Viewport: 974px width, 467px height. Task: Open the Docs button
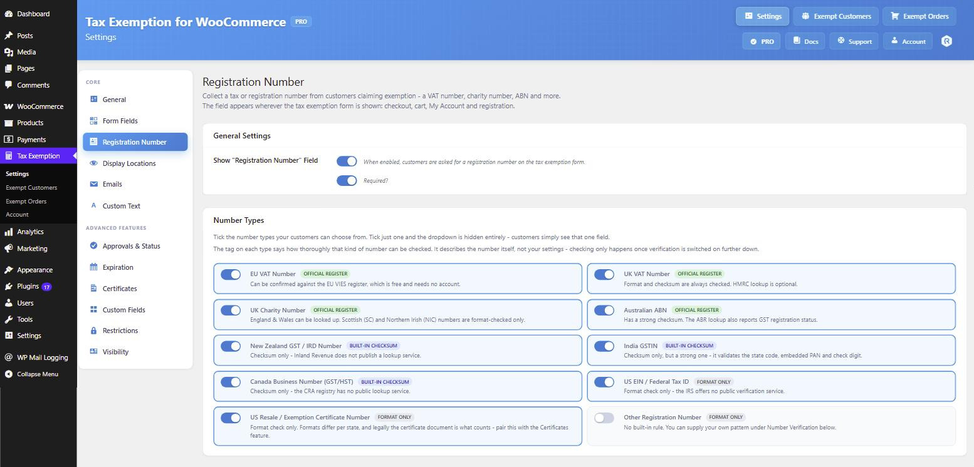pos(805,41)
